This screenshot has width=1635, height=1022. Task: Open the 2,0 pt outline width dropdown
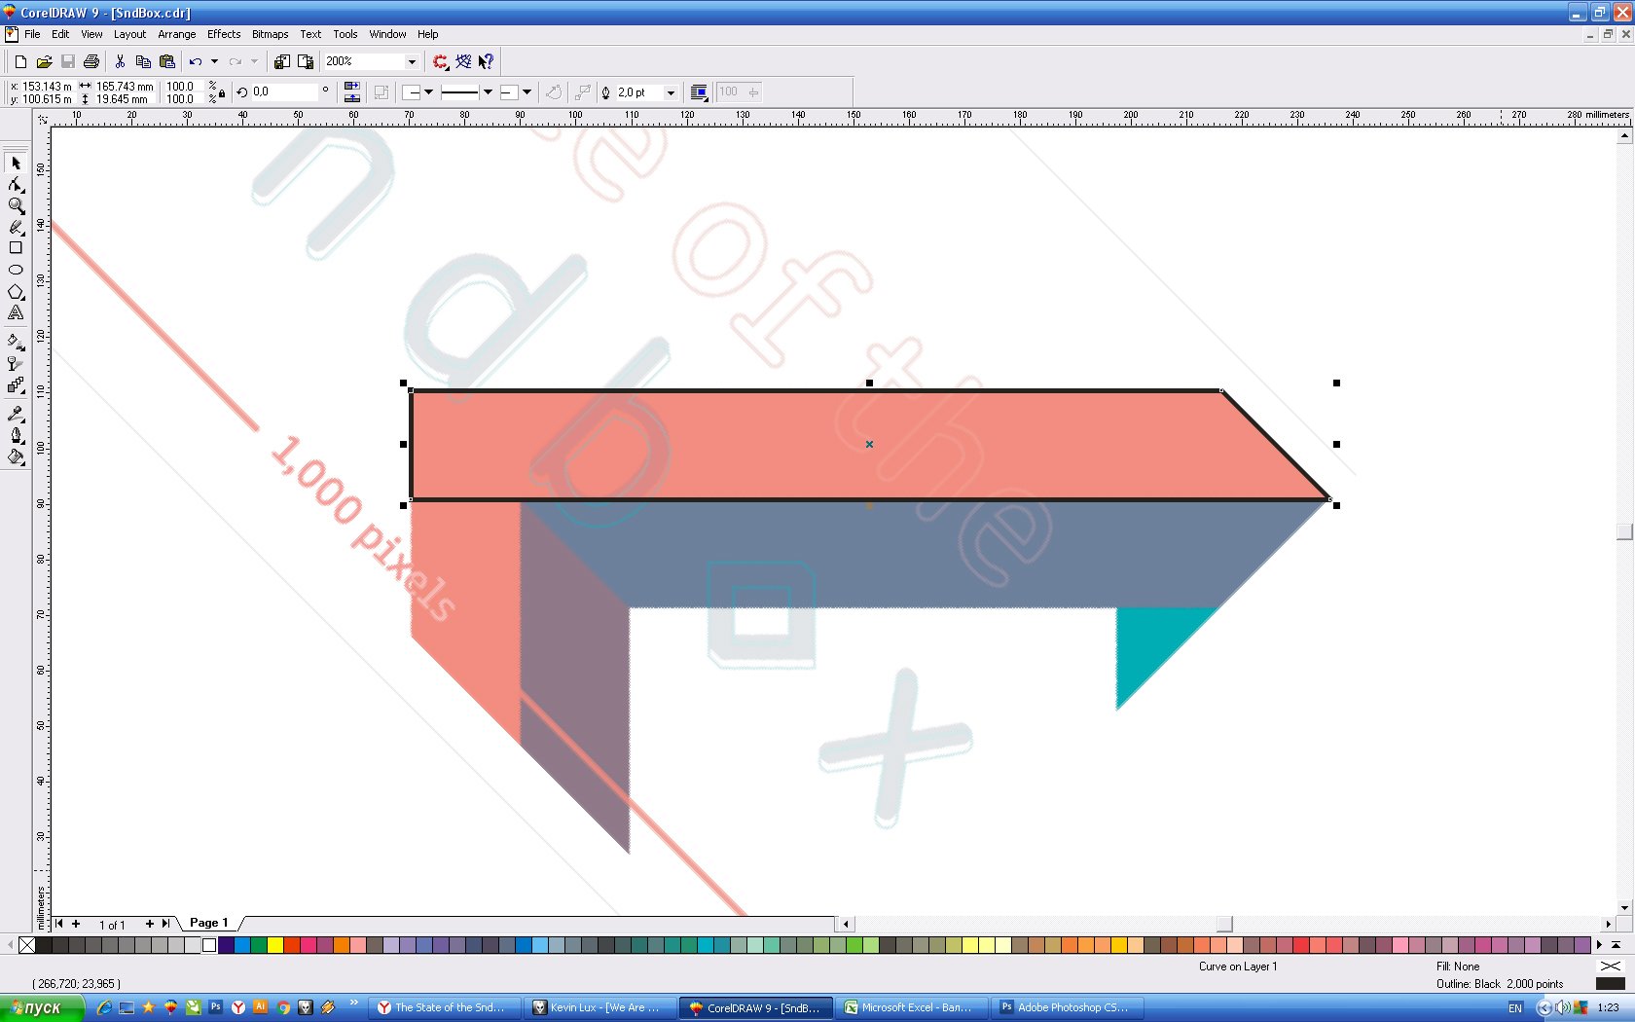pyautogui.click(x=671, y=92)
